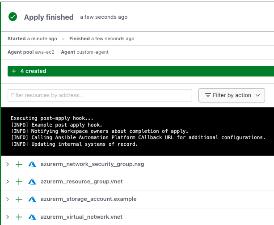
Task: Select azurerm_network_security_group.nsg resource name
Action: click(92, 164)
